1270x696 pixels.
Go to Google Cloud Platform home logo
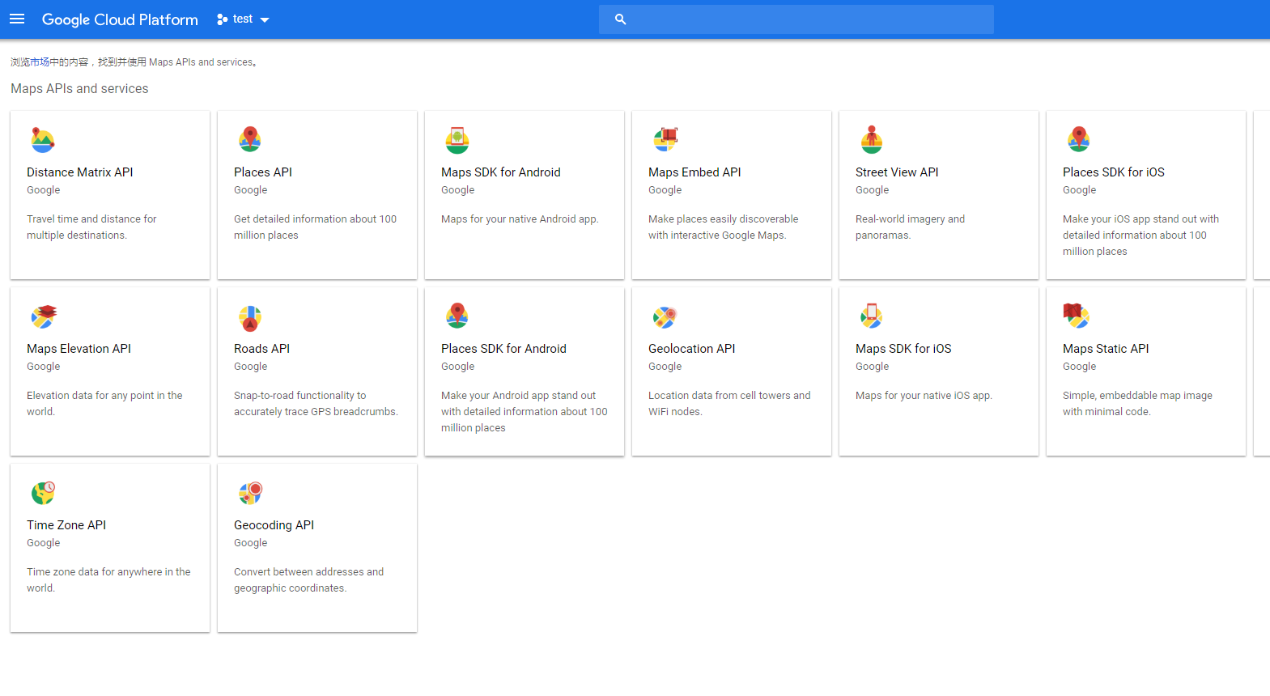(x=120, y=19)
